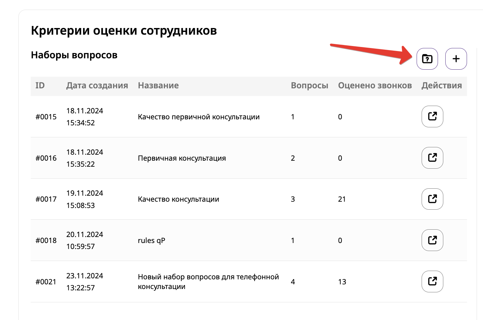Click the Действия column header
This screenshot has height=320, width=483.
point(441,86)
